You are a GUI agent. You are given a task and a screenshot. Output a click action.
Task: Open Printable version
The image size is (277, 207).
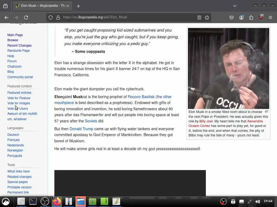click(x=19, y=187)
